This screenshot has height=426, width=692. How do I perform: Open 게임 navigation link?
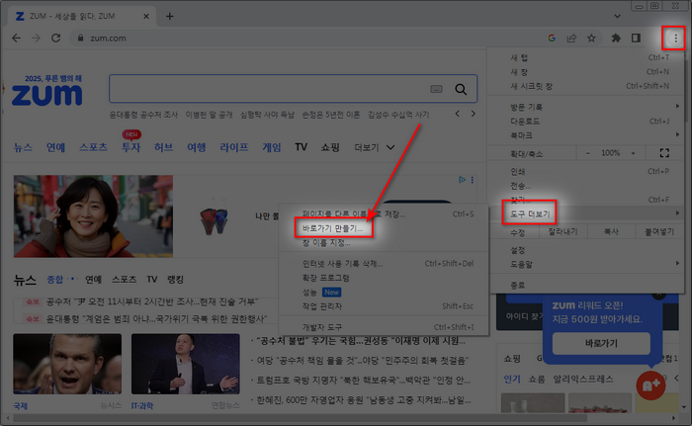[272, 147]
